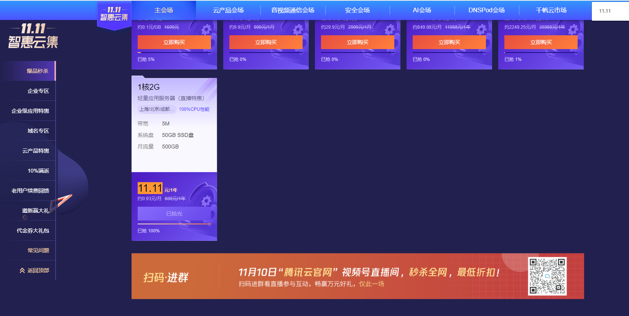Viewport: 629px width, 316px height.
Task: Click the struck-through 1699元 original price
Action: (x=171, y=27)
